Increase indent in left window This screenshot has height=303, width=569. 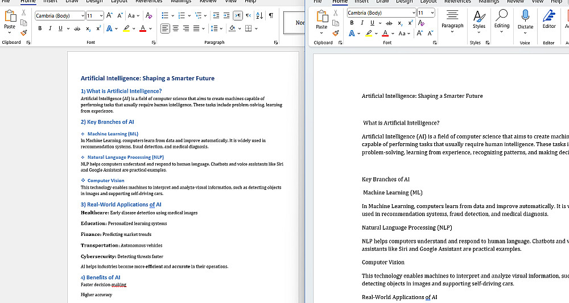point(226,15)
